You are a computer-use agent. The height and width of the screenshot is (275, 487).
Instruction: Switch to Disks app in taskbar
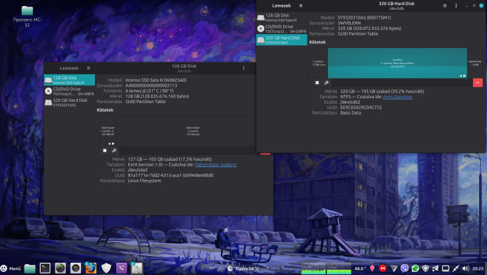coord(136,268)
